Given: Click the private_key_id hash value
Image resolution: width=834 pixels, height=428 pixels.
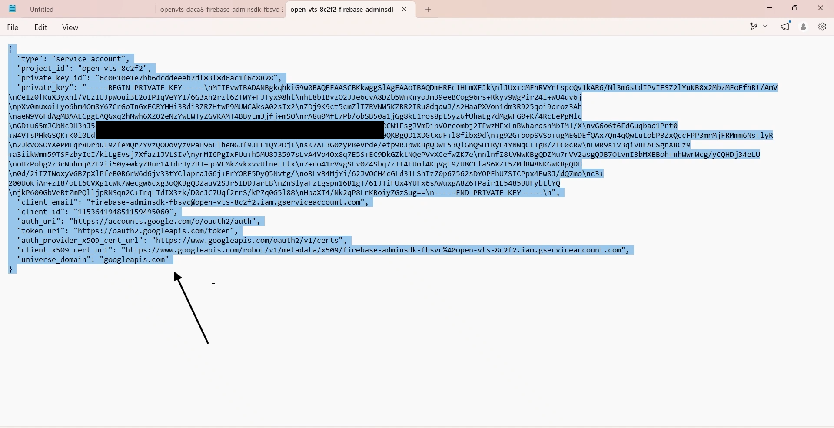Looking at the screenshot, I should coord(189,78).
